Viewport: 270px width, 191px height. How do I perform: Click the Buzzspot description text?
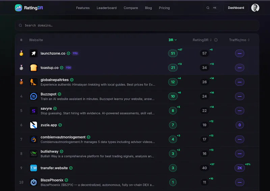pos(98,99)
